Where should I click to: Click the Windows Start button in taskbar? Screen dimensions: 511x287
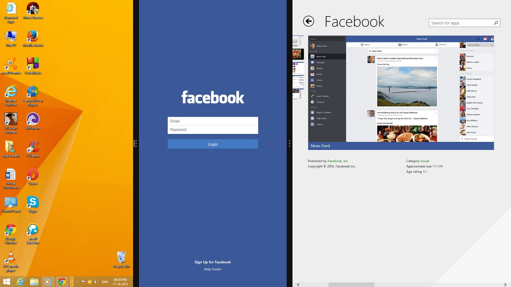[6, 282]
